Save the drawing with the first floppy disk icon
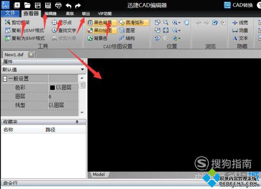This screenshot has height=189, width=261. click(38, 5)
